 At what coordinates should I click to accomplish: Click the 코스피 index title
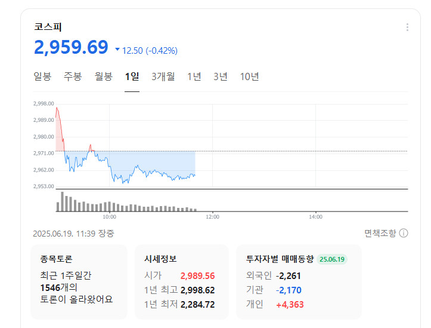pyautogui.click(x=48, y=27)
